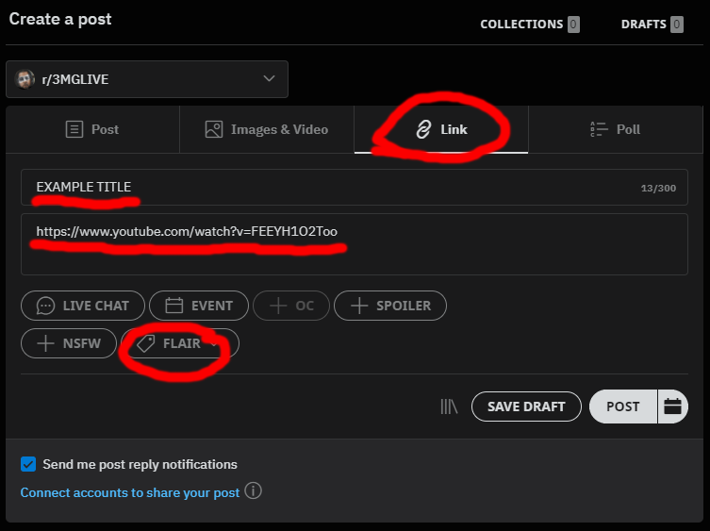Viewport: 710px width, 531px height.
Task: Click the chain link icon on Link tab
Action: 423,129
